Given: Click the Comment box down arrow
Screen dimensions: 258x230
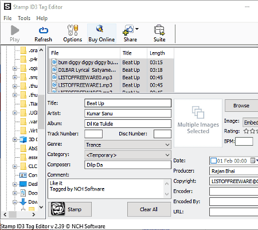Looking at the screenshot, I should click(x=167, y=194).
